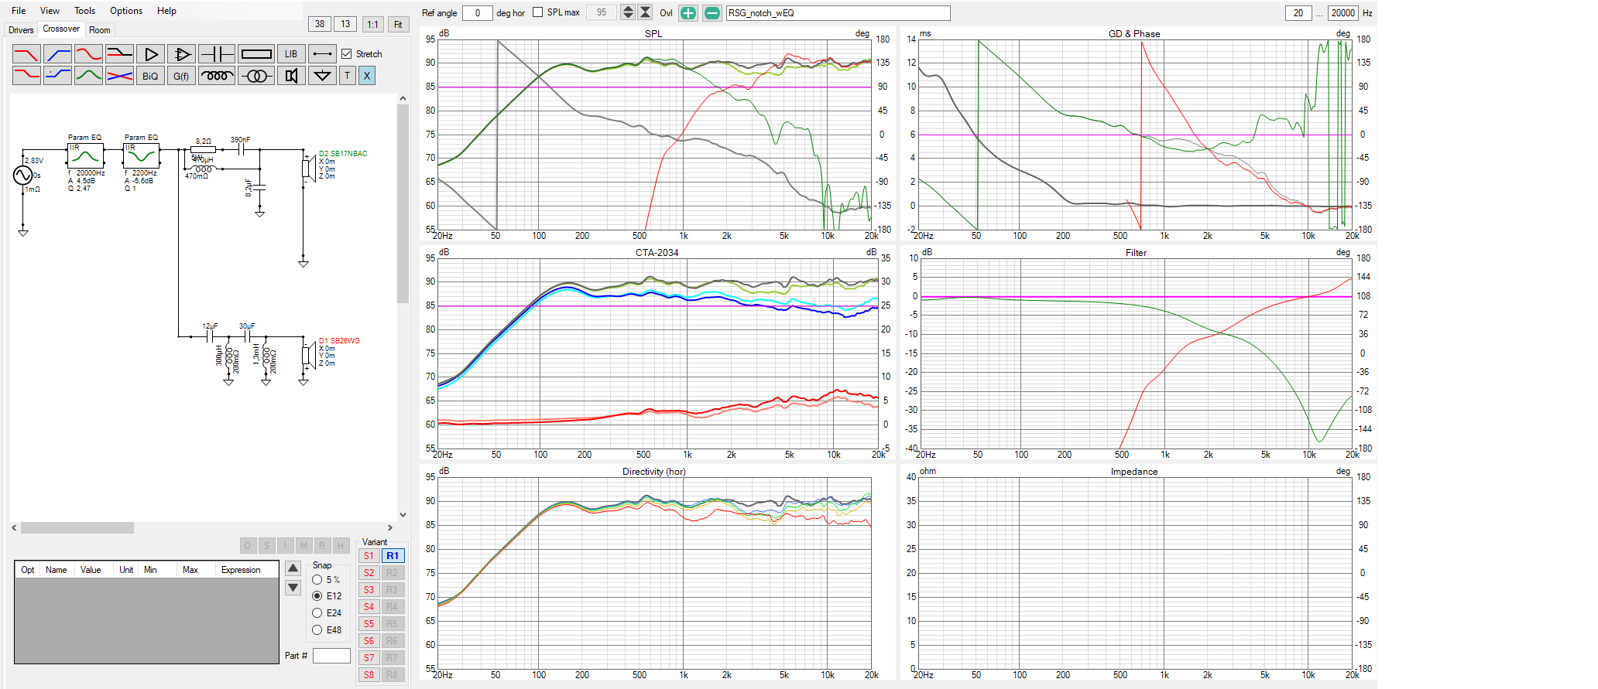Select the green parametric EQ peak icon
The image size is (1598, 689).
[88, 76]
